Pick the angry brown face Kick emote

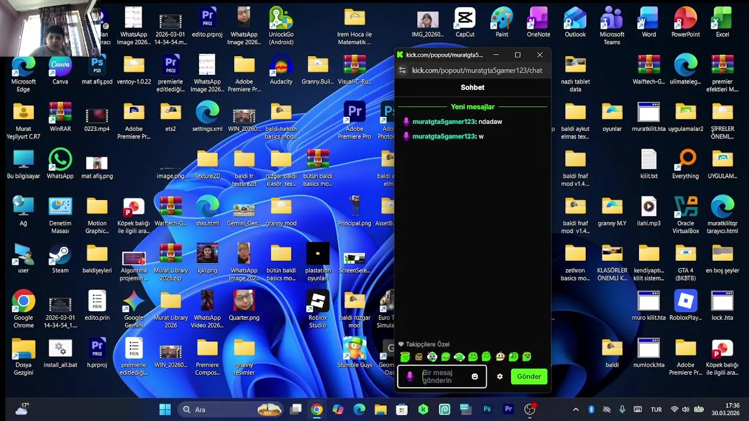point(418,357)
